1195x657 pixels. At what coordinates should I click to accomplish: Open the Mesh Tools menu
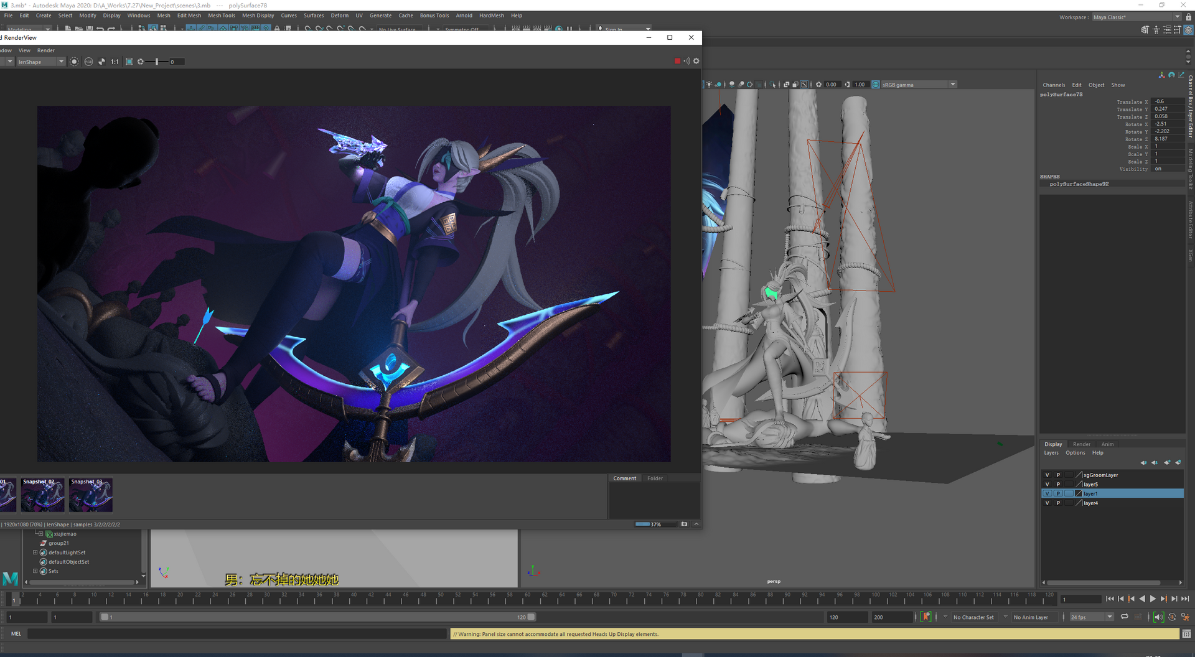pos(222,16)
